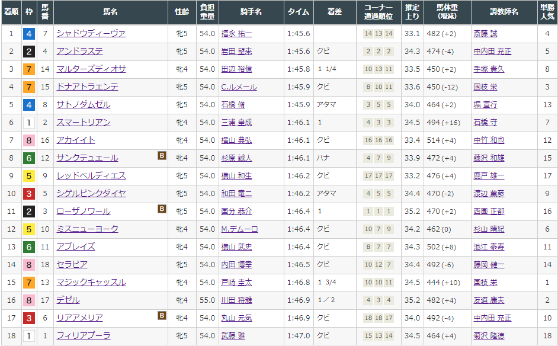
Task: Select the 55.0 weight cell in デゼル row
Action: coord(207,300)
